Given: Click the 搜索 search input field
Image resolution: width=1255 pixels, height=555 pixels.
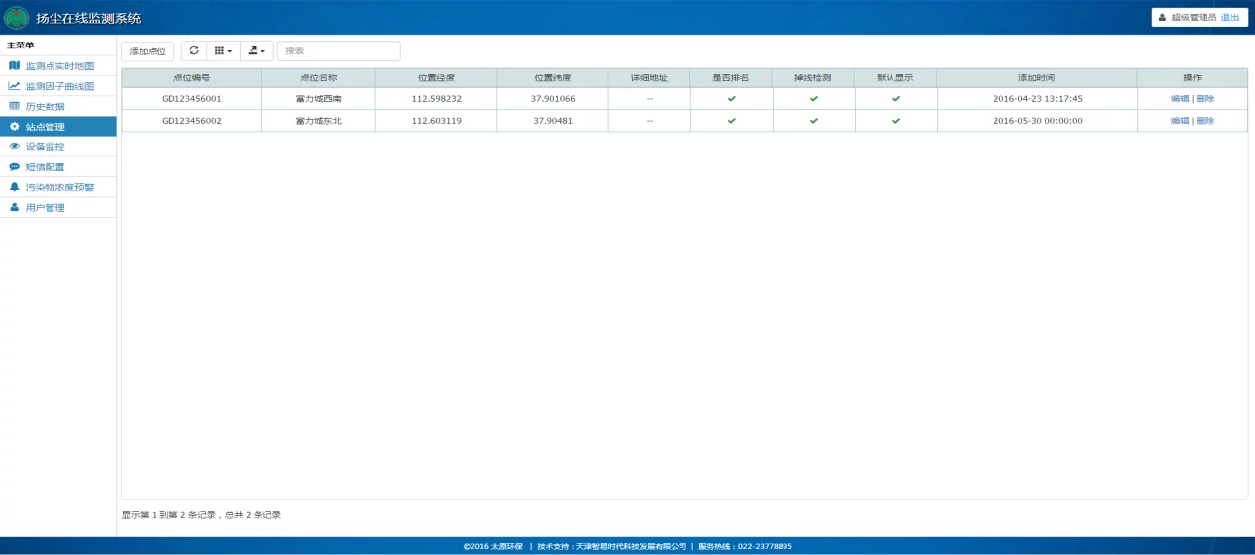Looking at the screenshot, I should 339,51.
